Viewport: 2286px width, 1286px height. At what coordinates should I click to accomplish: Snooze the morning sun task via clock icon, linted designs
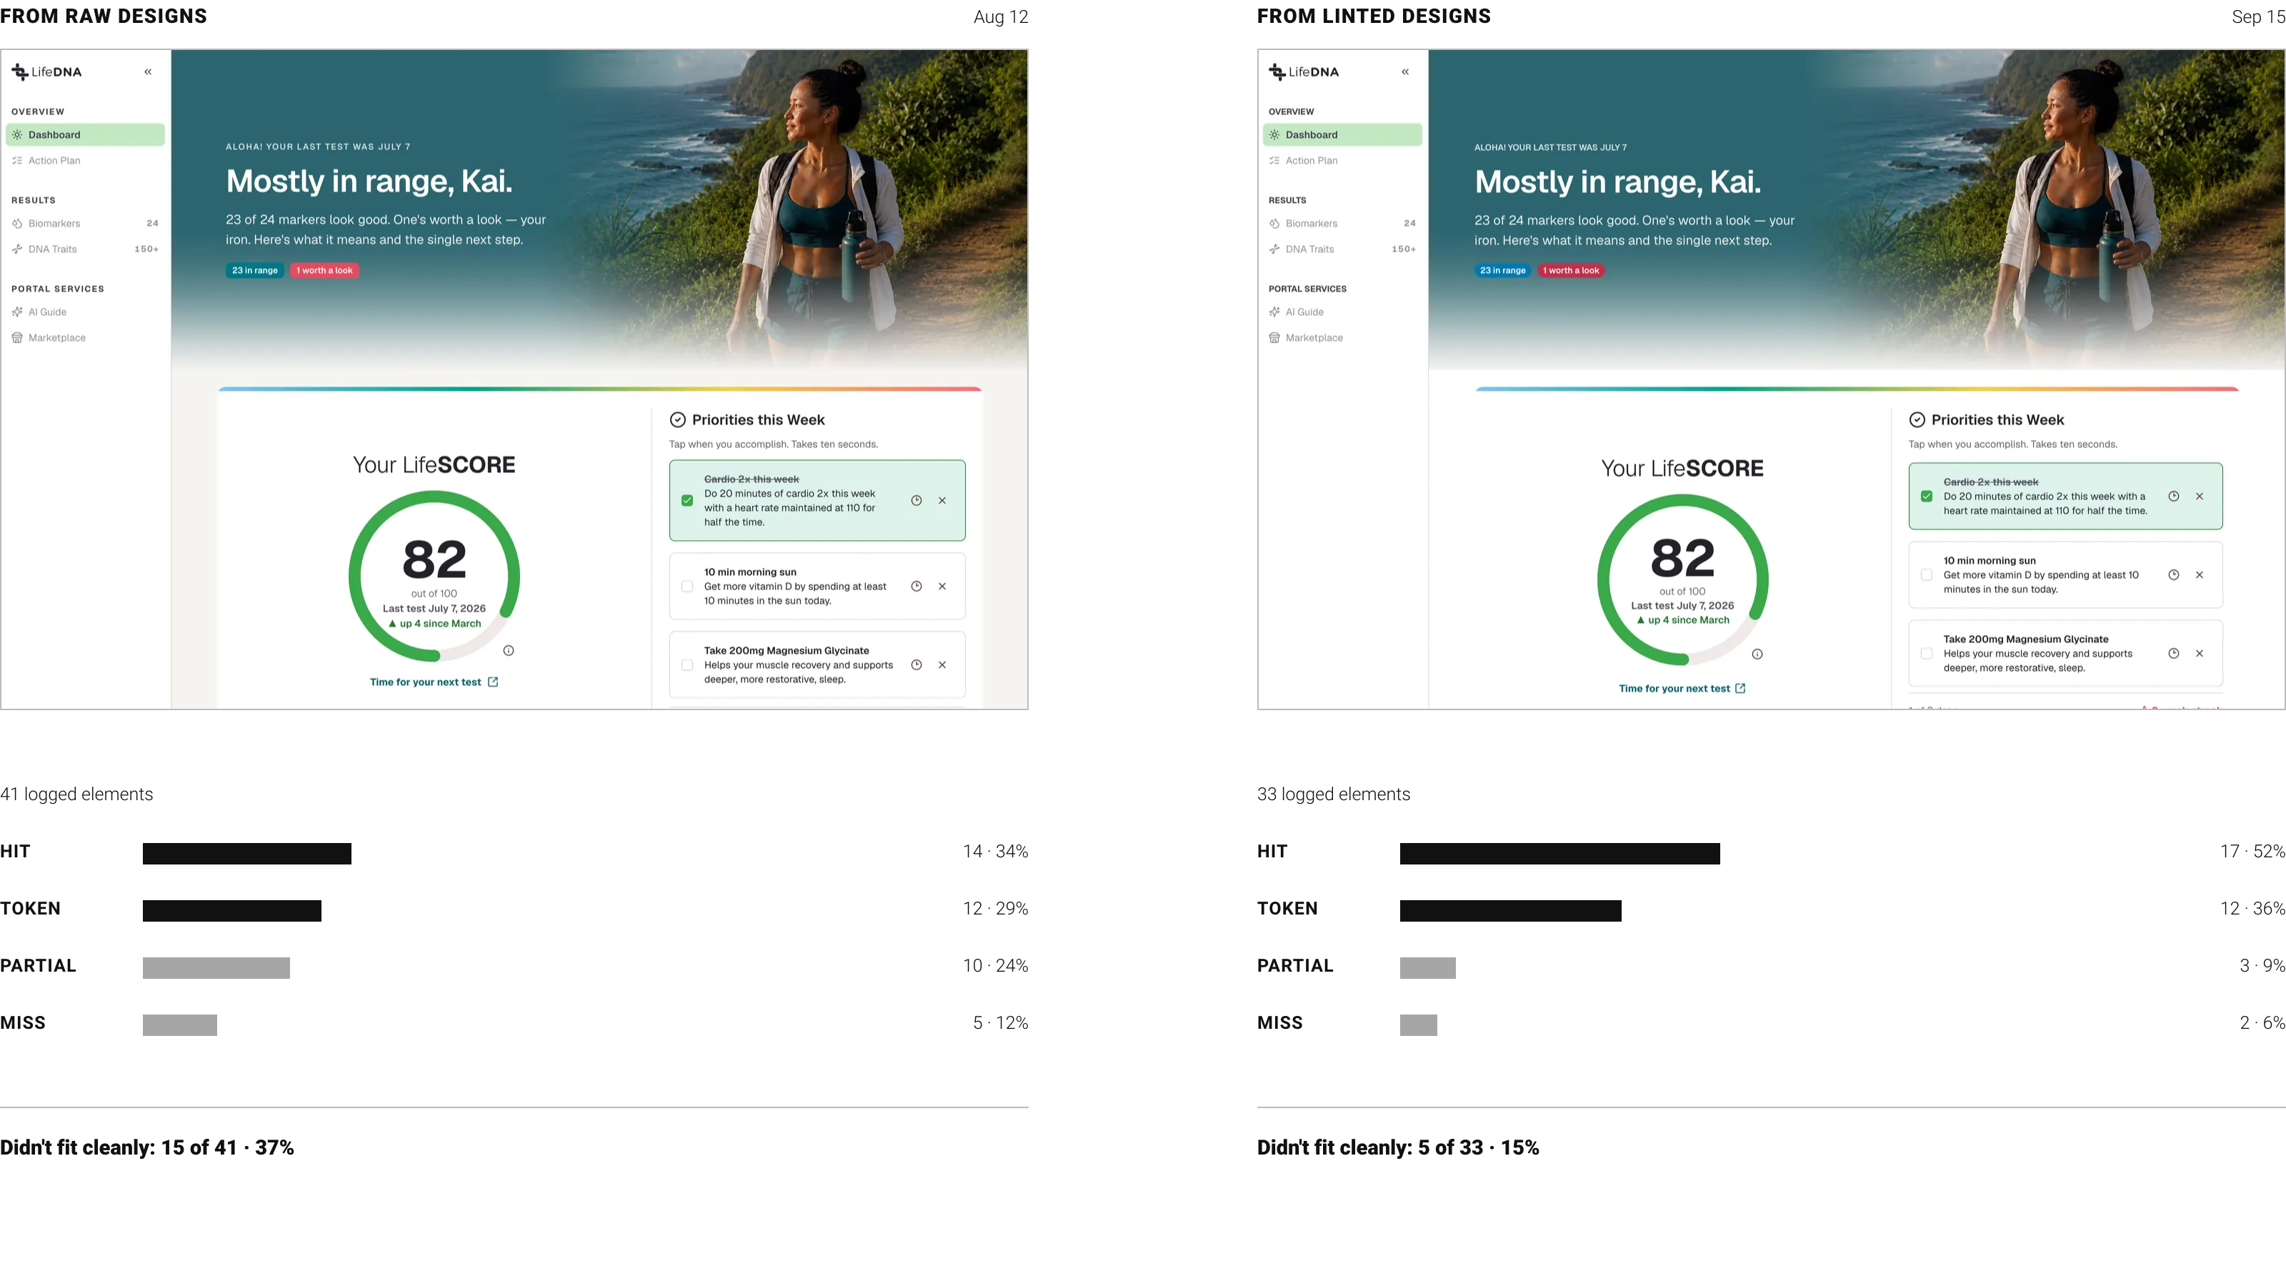(x=2173, y=575)
